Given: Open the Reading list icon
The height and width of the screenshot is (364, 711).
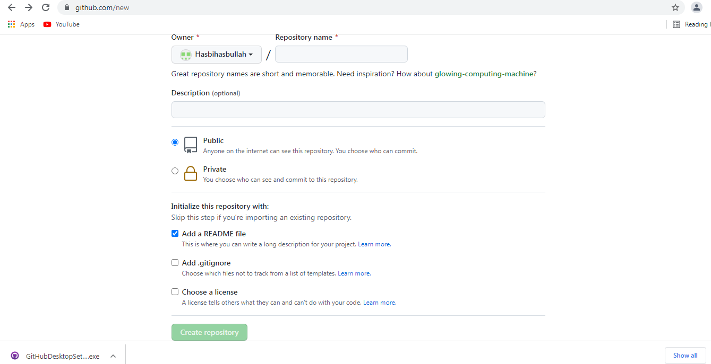Looking at the screenshot, I should coord(676,24).
